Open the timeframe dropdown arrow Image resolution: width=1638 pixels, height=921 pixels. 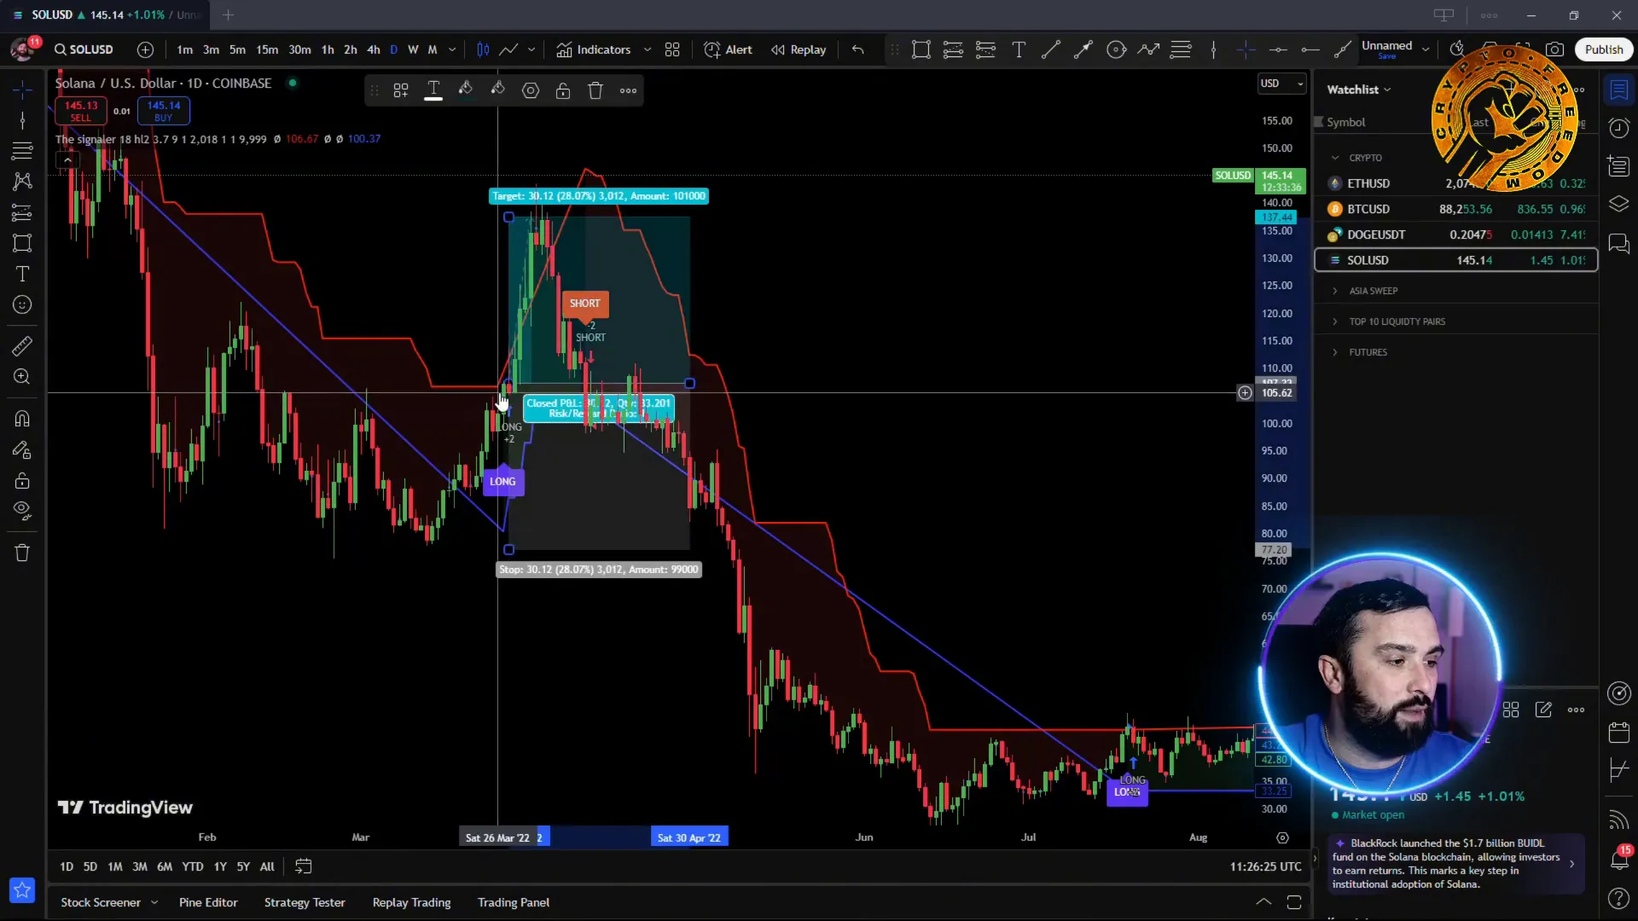pyautogui.click(x=452, y=49)
